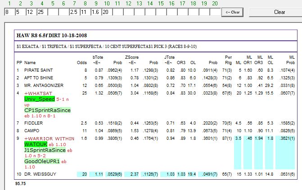Click empty odds input field 19
This screenshot has width=302, height=190.
pos(204,12)
